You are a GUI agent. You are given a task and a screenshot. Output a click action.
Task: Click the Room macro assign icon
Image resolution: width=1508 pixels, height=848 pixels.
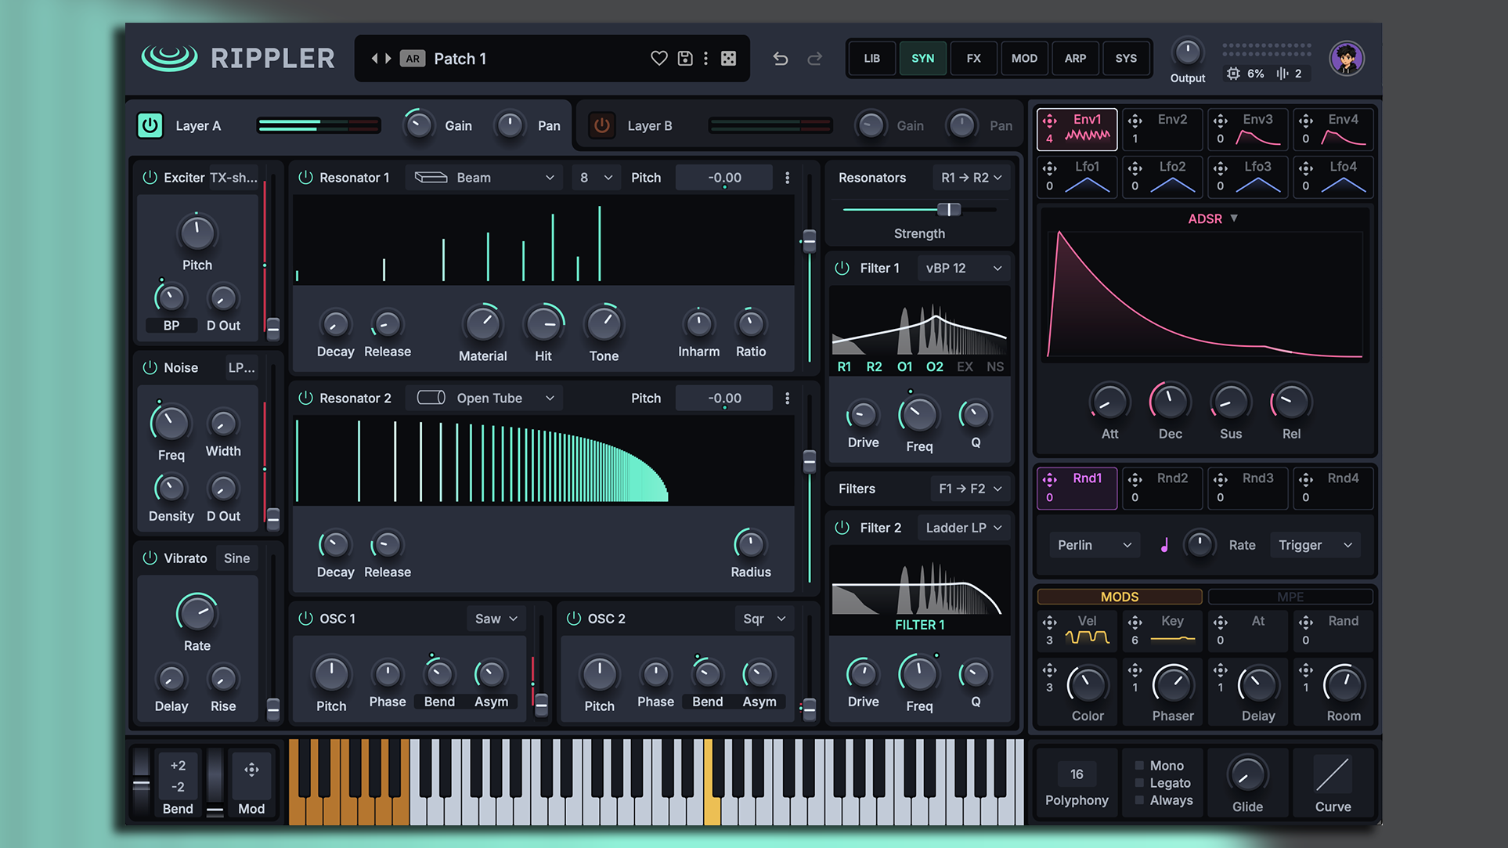[1305, 670]
